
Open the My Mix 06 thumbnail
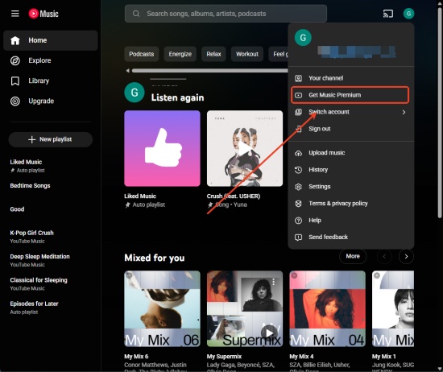tap(162, 308)
